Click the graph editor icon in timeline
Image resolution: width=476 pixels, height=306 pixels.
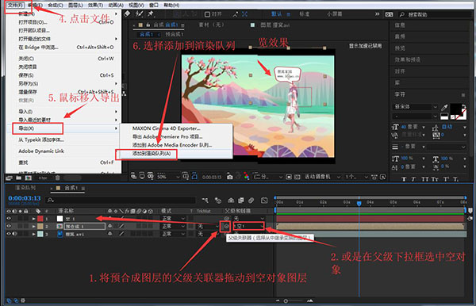264,200
